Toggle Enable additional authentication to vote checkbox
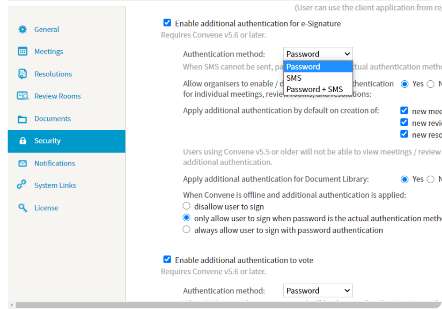442x309 pixels. point(167,260)
